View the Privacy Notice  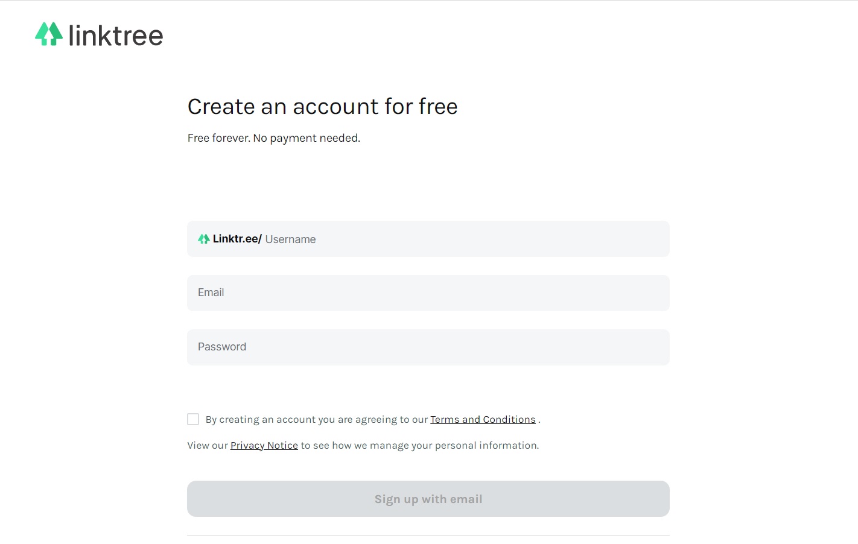(x=264, y=445)
